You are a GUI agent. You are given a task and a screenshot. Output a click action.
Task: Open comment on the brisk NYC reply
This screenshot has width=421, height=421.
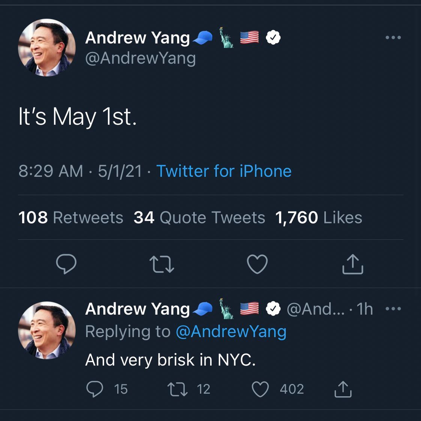[95, 389]
